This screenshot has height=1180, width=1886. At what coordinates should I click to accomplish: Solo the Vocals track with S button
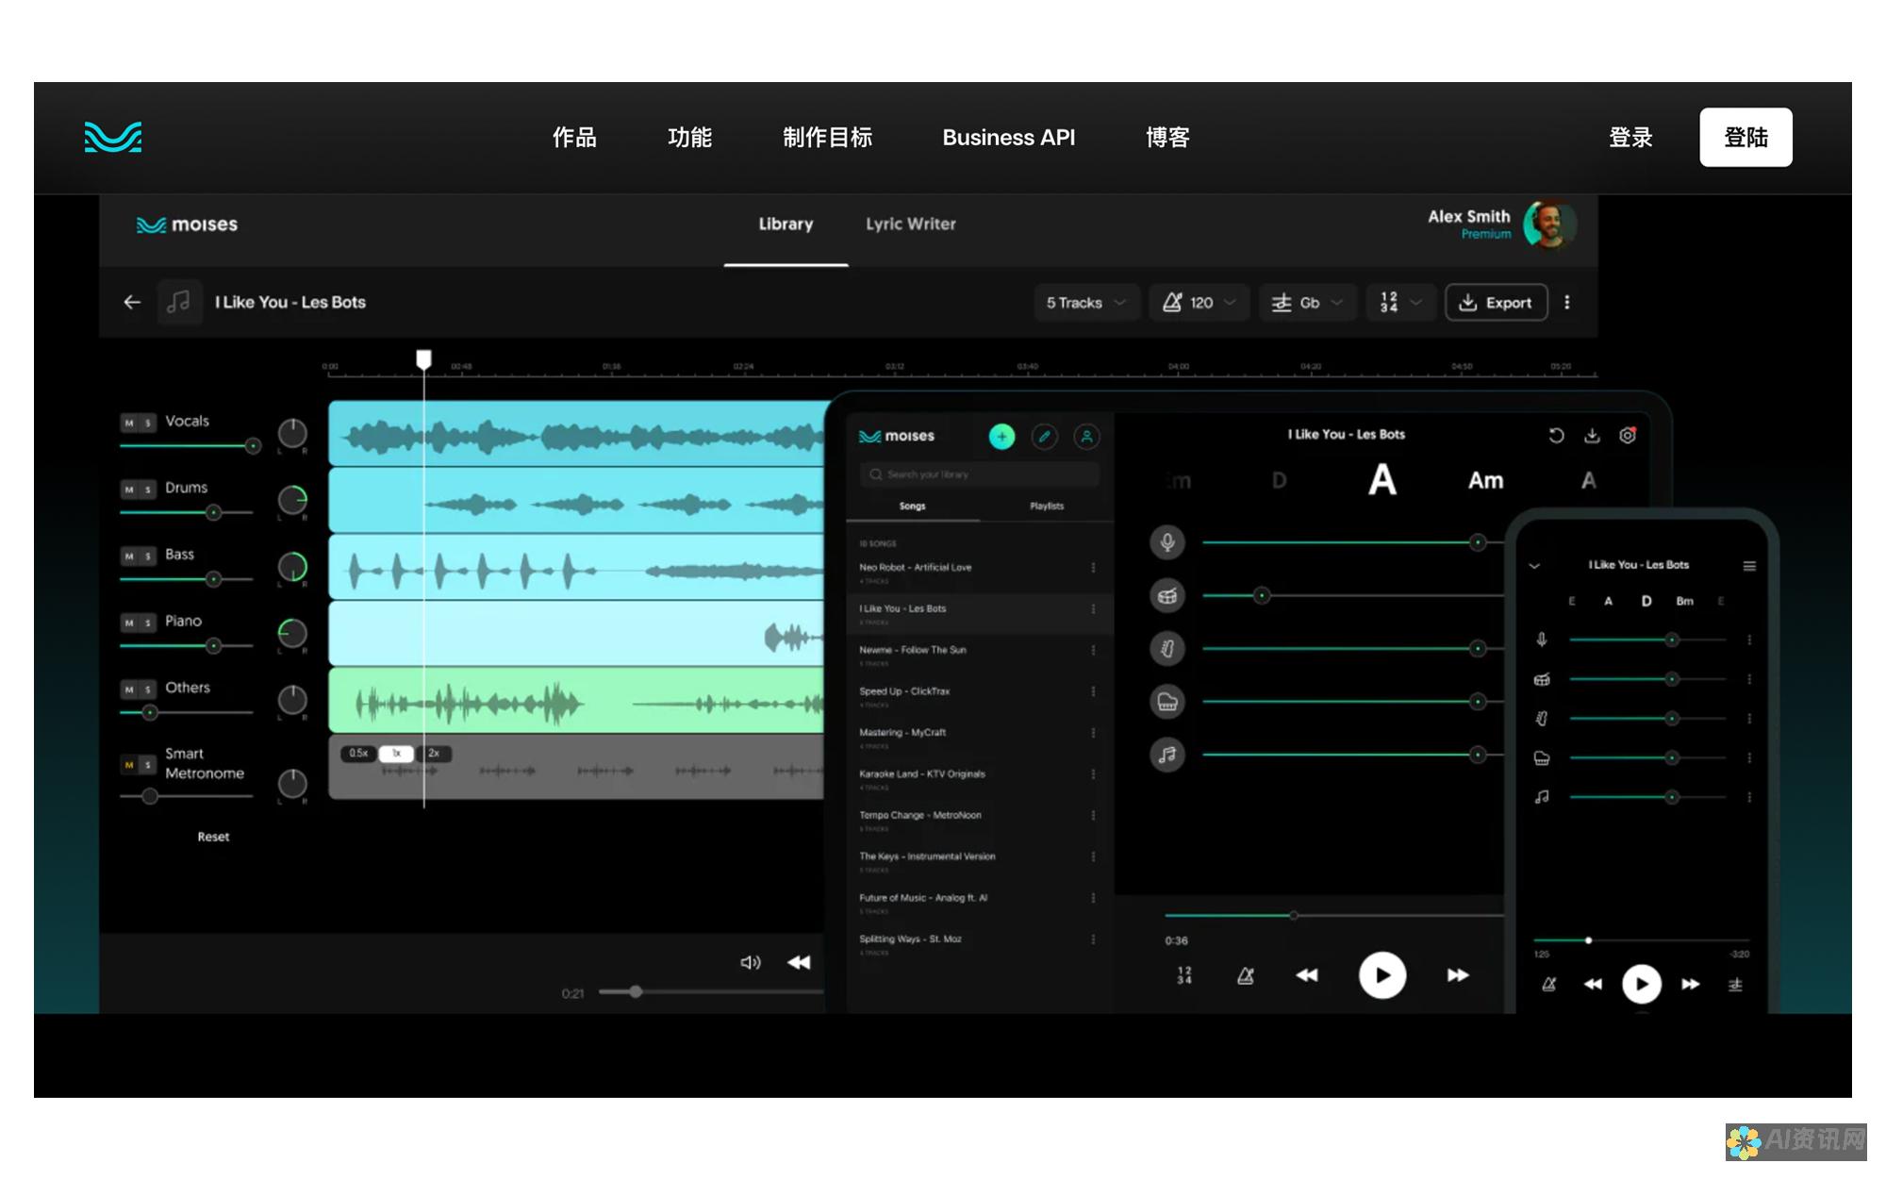coord(148,423)
